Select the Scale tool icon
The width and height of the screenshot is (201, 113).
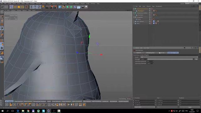pos(19,7)
